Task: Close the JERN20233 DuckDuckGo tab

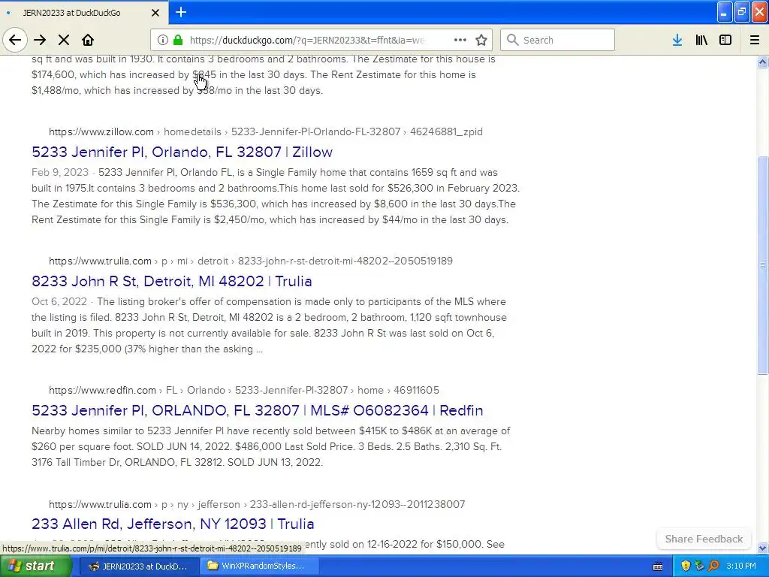Action: coord(155,13)
